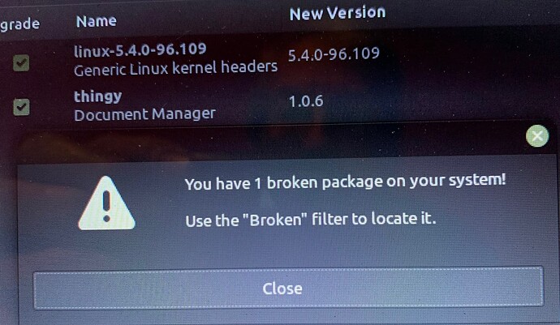Uncheck the linux-5.4.0-96.109 upgrade checkbox
Screen dimensions: 560x325
tap(21, 62)
